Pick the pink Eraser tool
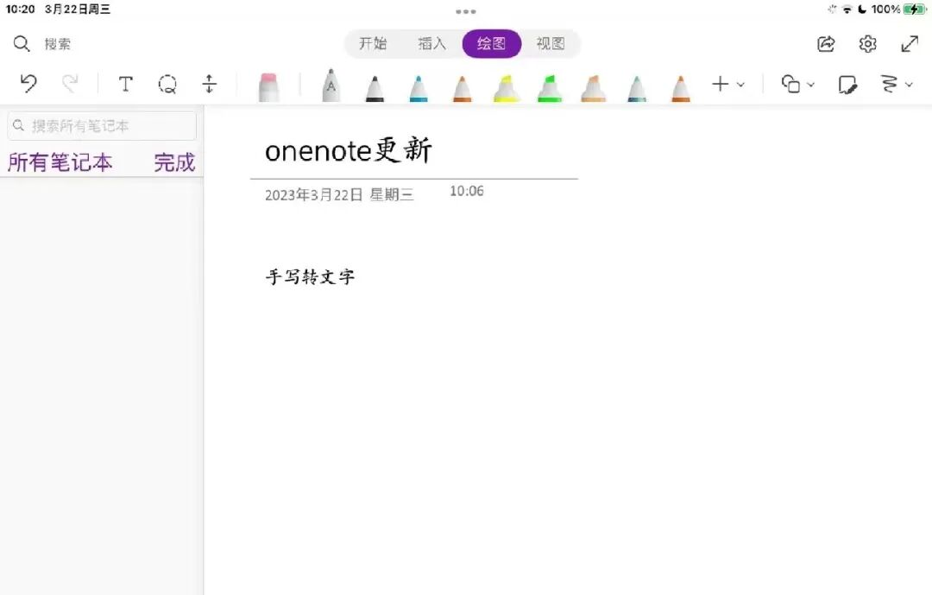Viewport: 932px width, 595px height. coord(268,87)
